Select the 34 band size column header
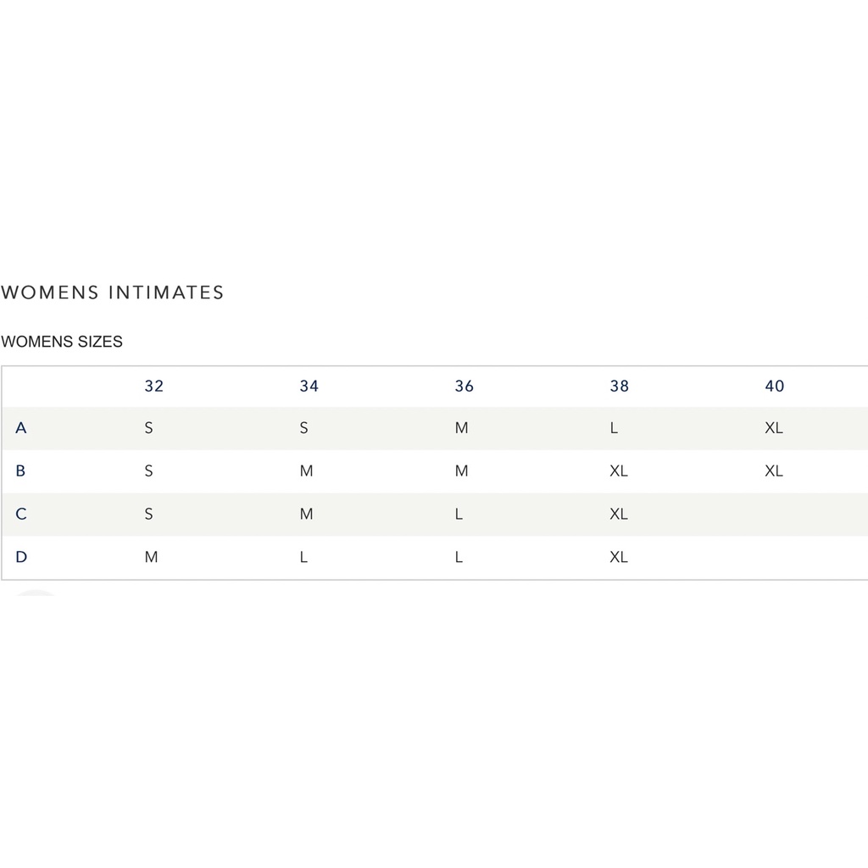The image size is (868, 868). click(309, 387)
